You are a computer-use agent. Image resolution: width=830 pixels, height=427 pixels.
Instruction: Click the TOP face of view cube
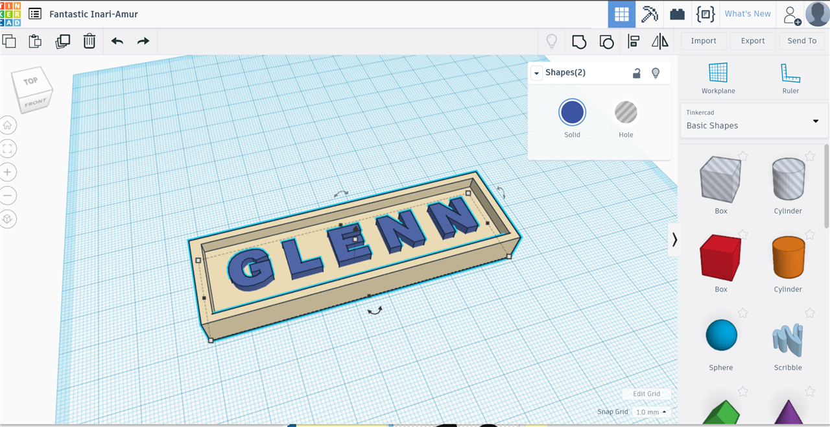click(x=30, y=81)
